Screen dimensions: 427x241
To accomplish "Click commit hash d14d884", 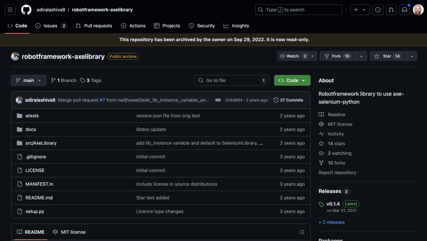I will tap(234, 100).
